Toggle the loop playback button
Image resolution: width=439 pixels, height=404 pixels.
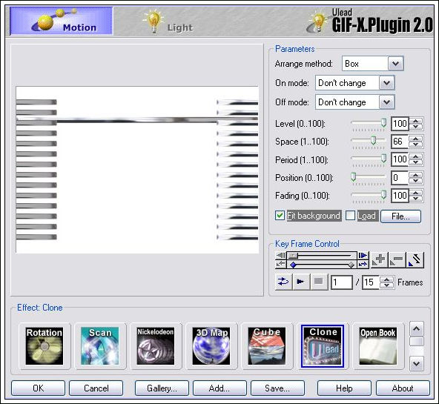pyautogui.click(x=283, y=282)
